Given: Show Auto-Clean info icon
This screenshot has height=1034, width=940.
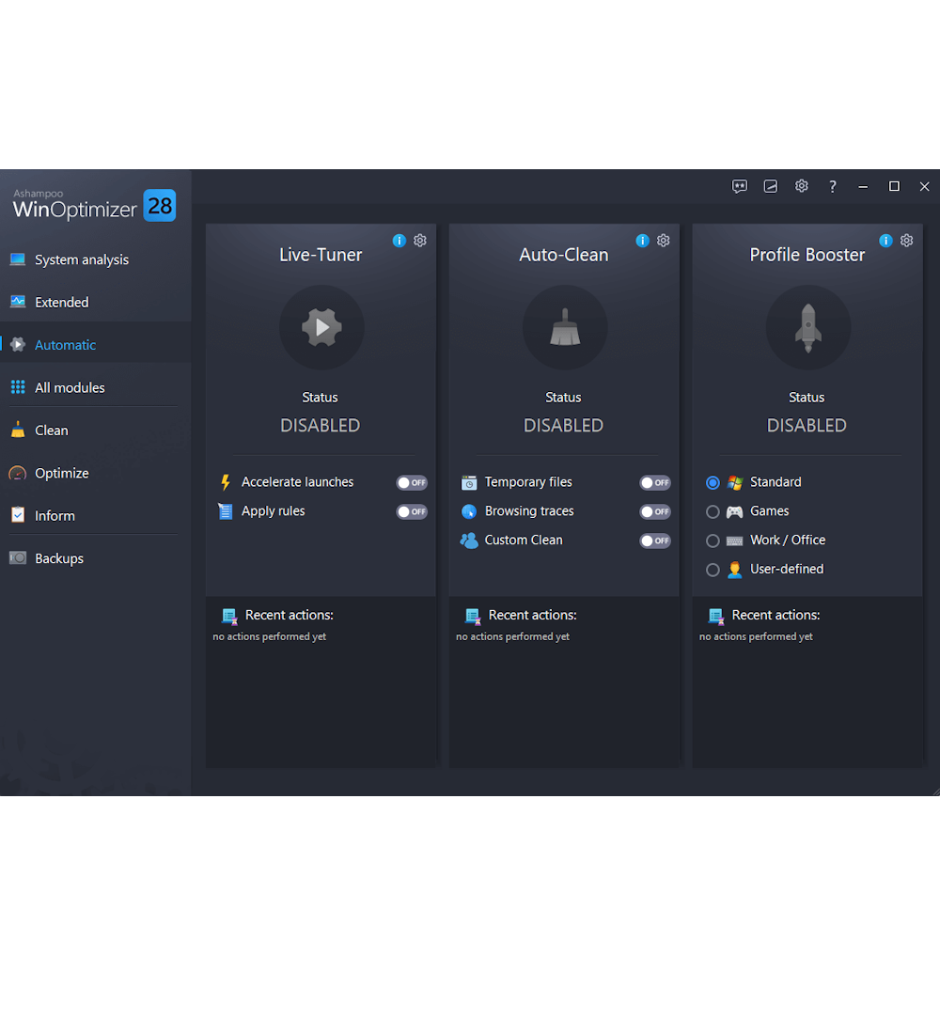Looking at the screenshot, I should click(642, 241).
